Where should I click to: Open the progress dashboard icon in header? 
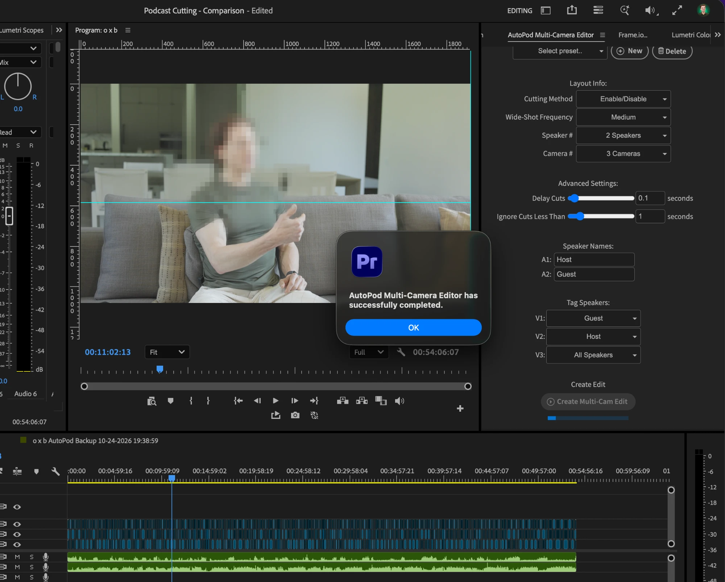tap(598, 10)
